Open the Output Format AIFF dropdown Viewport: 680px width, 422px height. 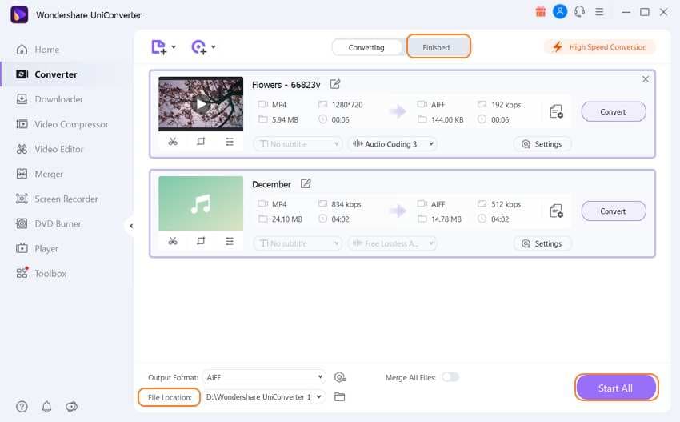click(264, 377)
